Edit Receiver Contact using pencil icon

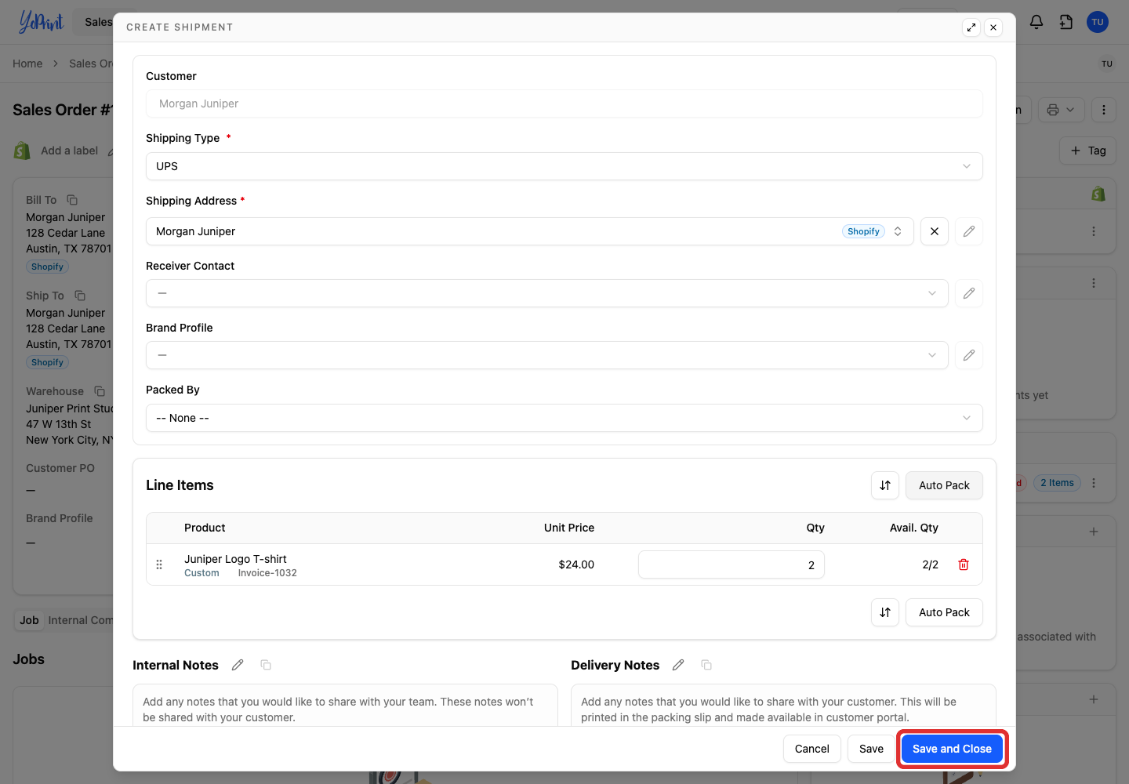969,293
